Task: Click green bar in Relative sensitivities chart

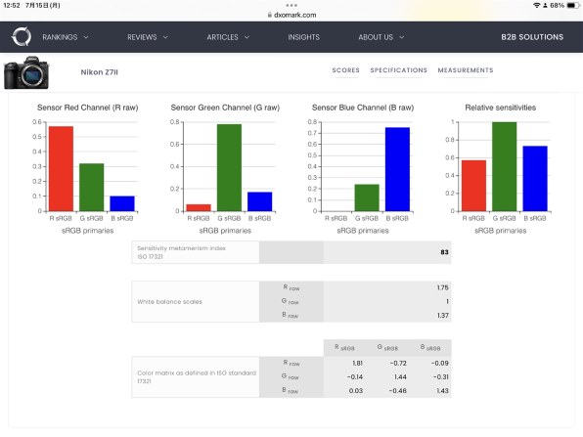Action: pos(504,166)
